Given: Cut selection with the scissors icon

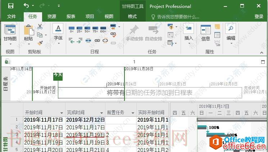Looking at the screenshot, I should pyautogui.click(x=40, y=27).
